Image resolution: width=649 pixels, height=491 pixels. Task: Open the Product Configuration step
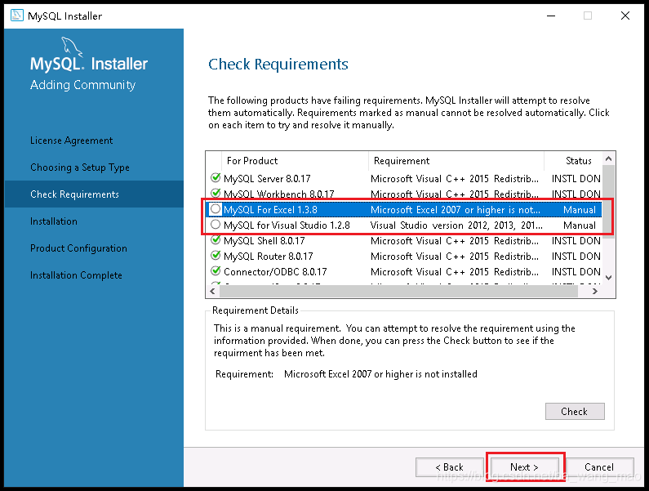coord(78,248)
